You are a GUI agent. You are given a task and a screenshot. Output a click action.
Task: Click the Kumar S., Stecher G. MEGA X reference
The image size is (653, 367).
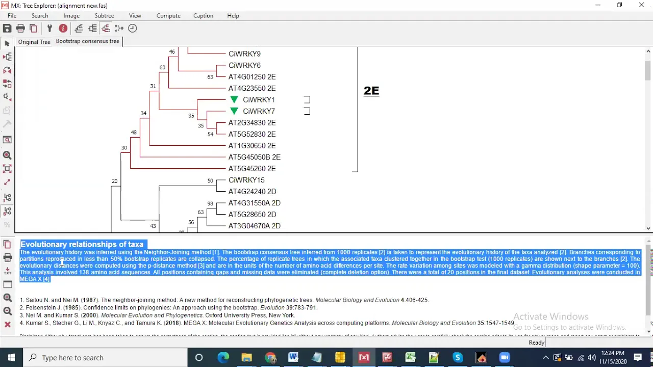click(267, 323)
